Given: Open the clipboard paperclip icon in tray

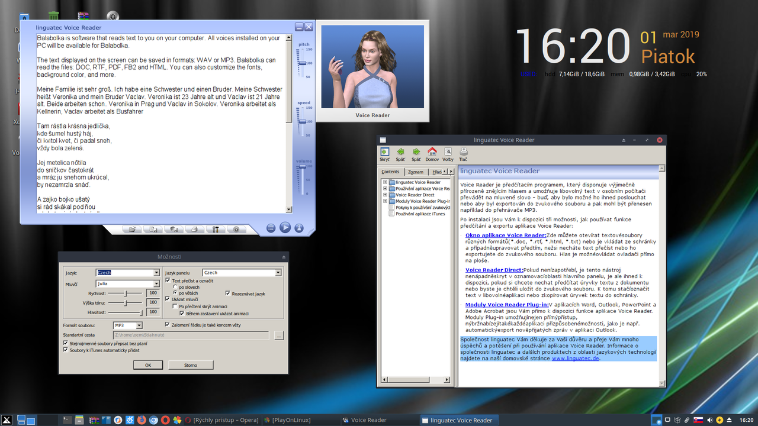Looking at the screenshot, I should point(687,420).
